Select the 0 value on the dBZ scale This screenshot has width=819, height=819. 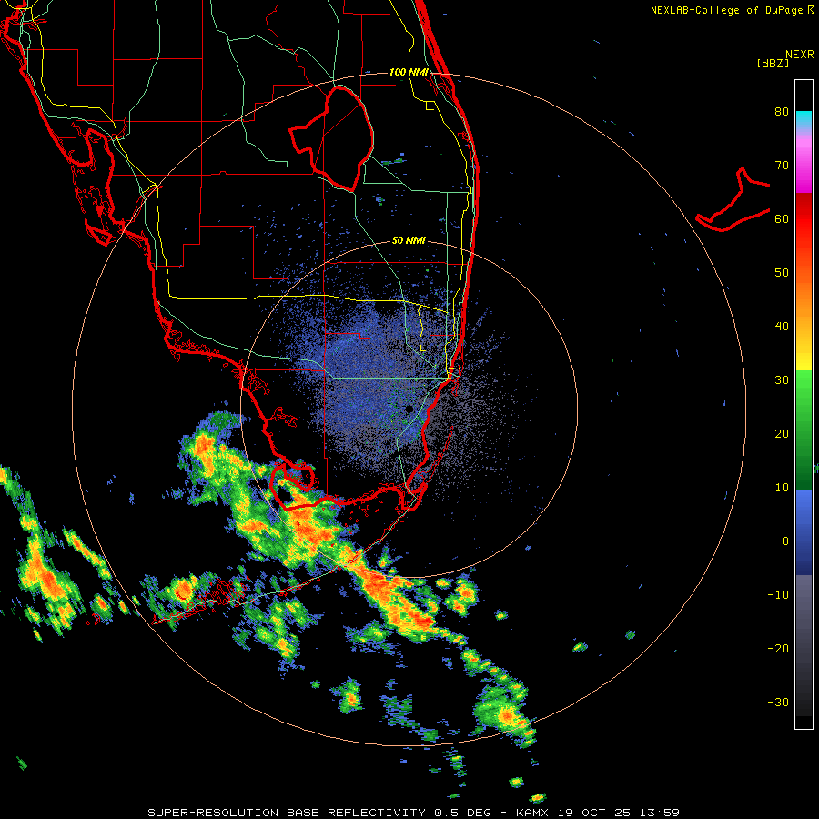pyautogui.click(x=785, y=541)
